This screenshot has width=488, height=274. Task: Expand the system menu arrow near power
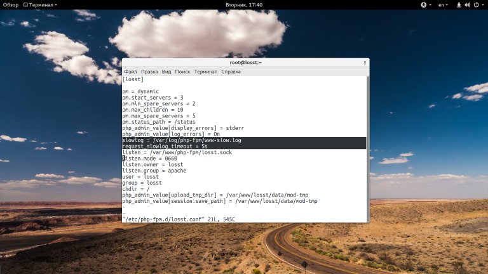[x=482, y=5]
